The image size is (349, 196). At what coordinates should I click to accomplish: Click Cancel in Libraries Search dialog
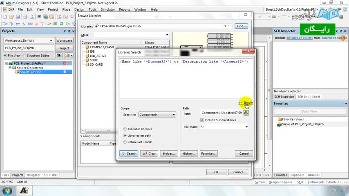(x=244, y=154)
